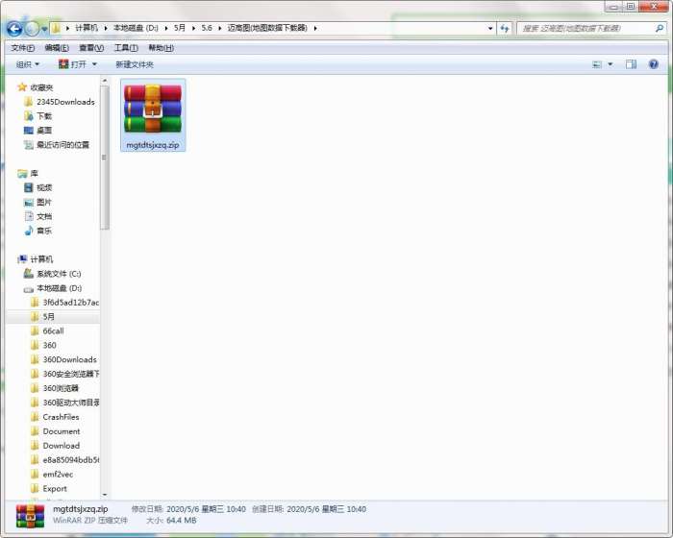Open the emf2vec folder
The width and height of the screenshot is (673, 538).
tap(58, 474)
